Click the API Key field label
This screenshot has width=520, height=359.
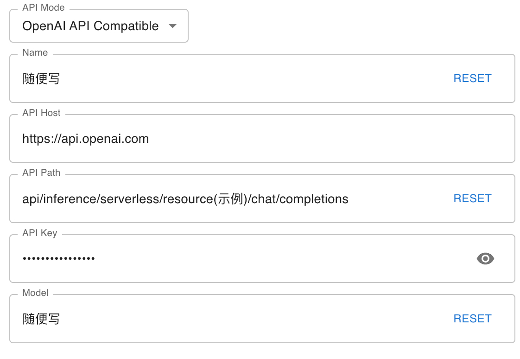(40, 233)
